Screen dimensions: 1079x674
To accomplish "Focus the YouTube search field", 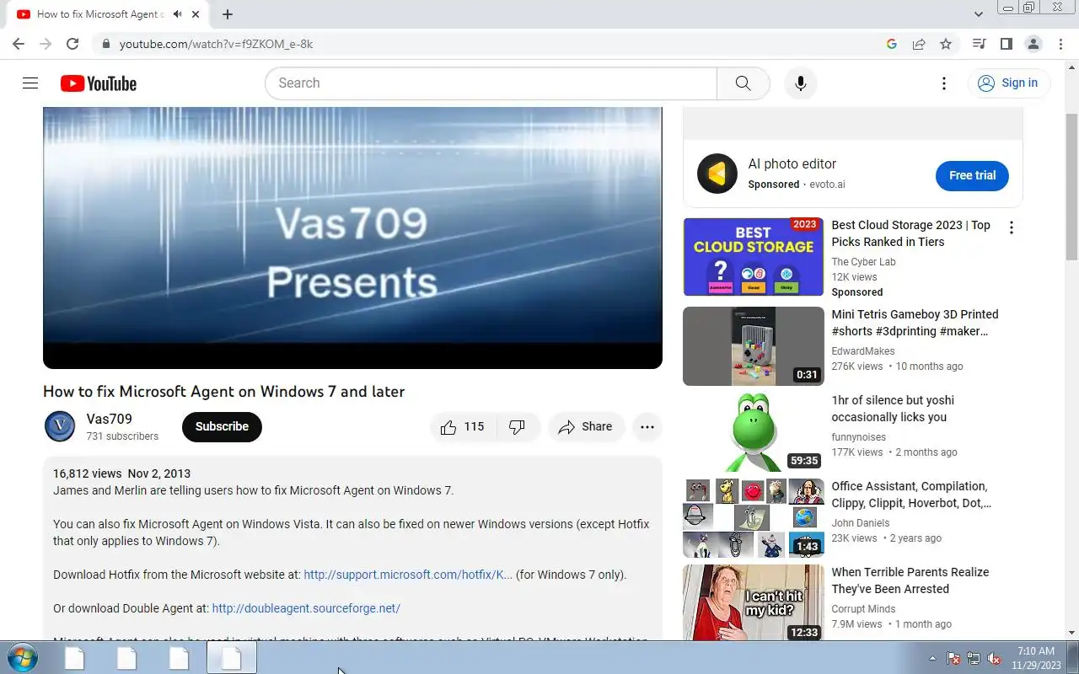I will tap(491, 83).
